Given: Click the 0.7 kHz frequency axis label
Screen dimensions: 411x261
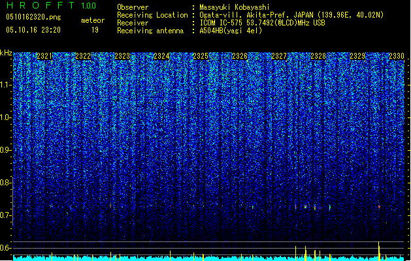Looking at the screenshot, I should click(6, 215).
